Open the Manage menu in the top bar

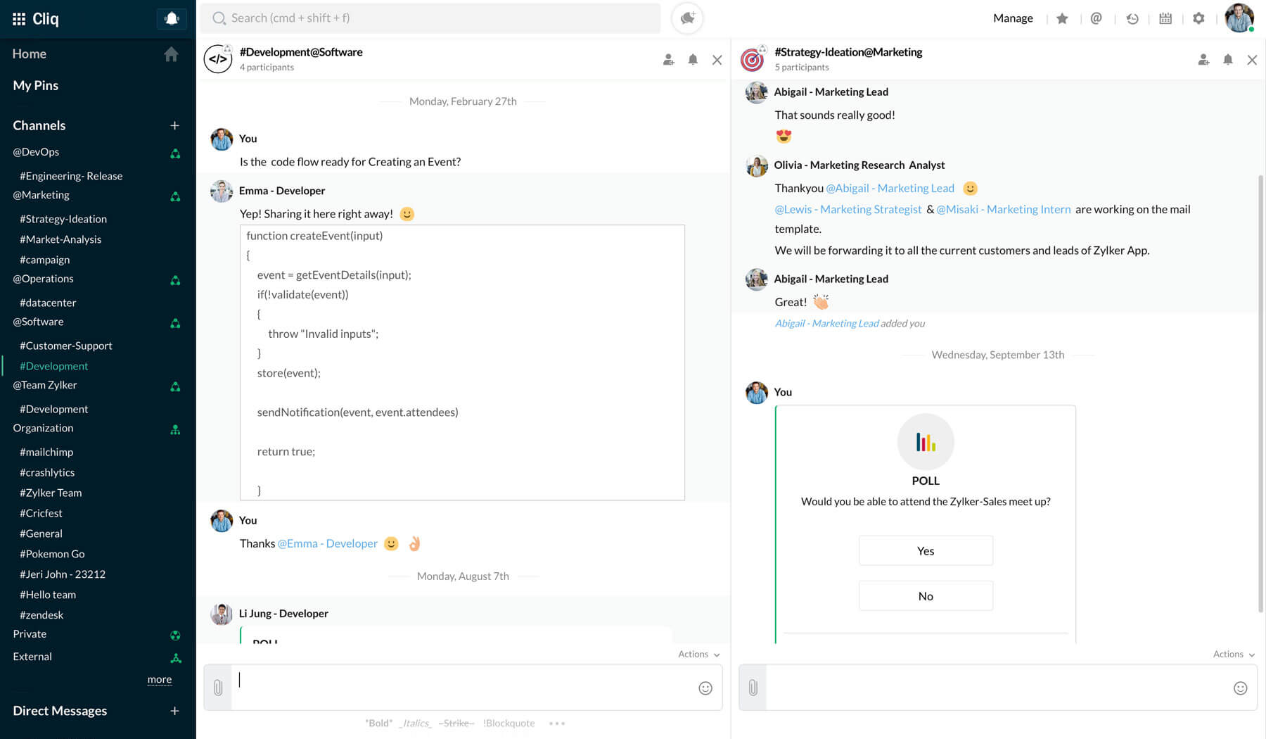(x=1013, y=18)
